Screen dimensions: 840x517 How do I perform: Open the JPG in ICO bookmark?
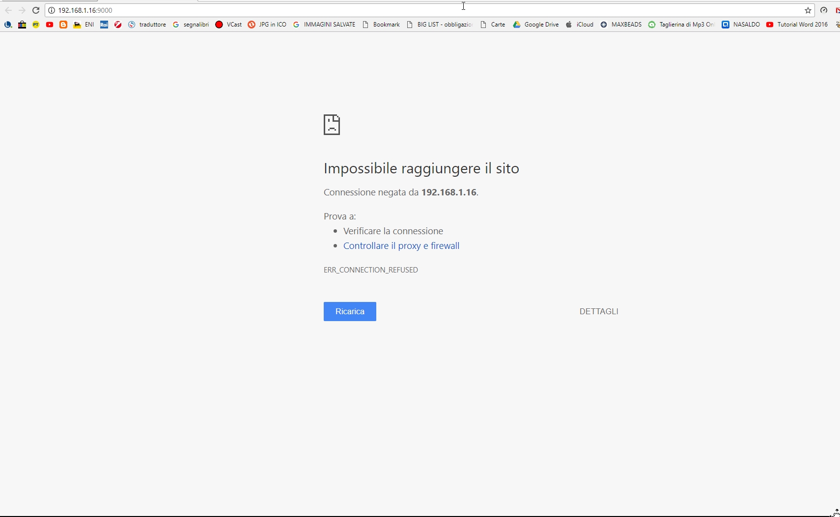pos(267,25)
